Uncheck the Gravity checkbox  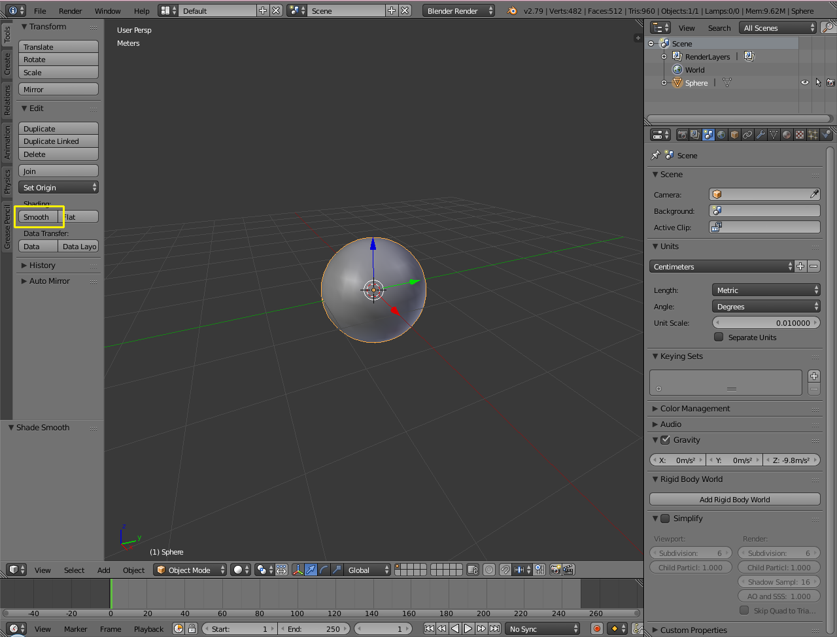tap(665, 440)
